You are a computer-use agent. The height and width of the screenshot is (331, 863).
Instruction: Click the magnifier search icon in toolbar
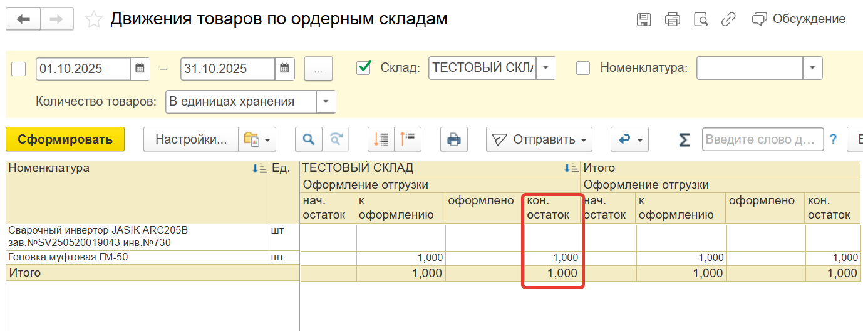tap(308, 139)
